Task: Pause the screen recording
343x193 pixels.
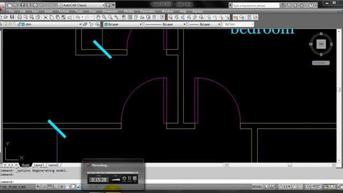Action: tap(130, 179)
